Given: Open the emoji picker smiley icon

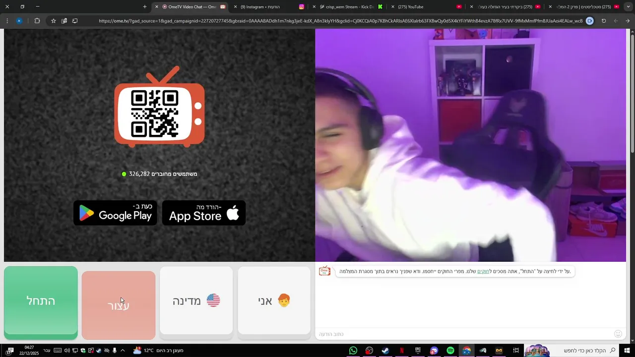Looking at the screenshot, I should [x=618, y=334].
